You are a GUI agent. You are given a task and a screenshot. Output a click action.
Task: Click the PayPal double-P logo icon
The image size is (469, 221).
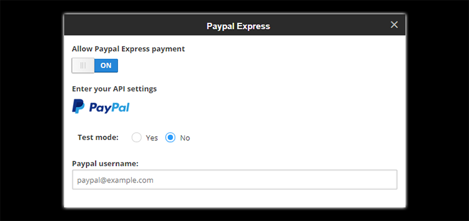pyautogui.click(x=79, y=107)
